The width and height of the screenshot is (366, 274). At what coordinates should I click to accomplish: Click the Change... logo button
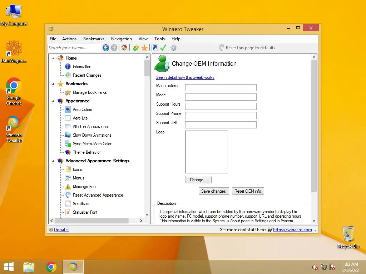(x=198, y=180)
